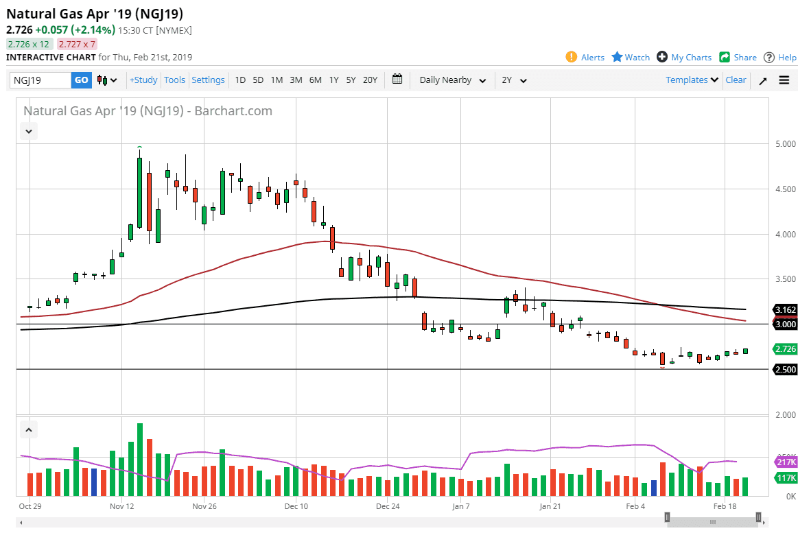Click the NGJ19 symbol input field
Screen dimensions: 798x533
coord(40,80)
